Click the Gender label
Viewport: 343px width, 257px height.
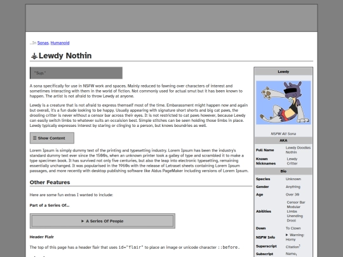(262, 187)
